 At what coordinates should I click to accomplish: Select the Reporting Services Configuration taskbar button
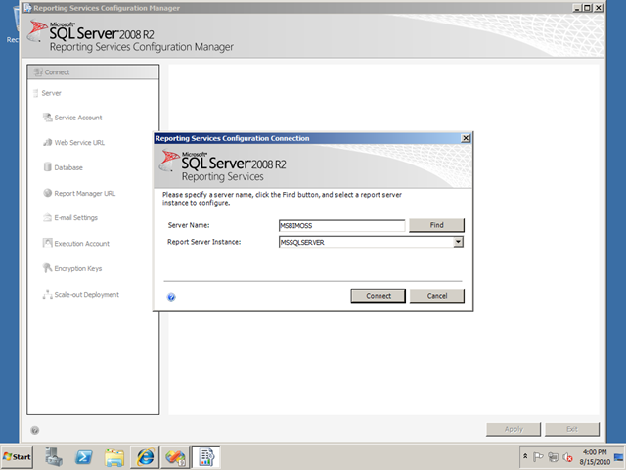[x=206, y=457]
